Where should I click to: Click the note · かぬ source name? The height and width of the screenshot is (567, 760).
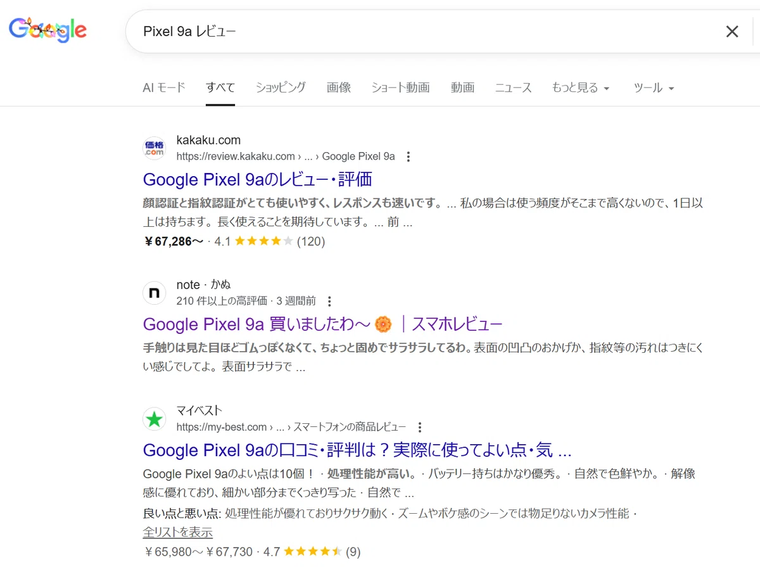tap(204, 285)
